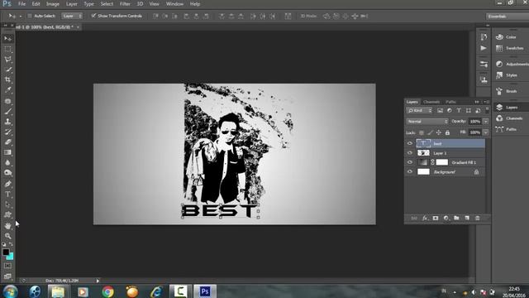
Task: Click the Delete layer trash icon
Action: (478, 219)
